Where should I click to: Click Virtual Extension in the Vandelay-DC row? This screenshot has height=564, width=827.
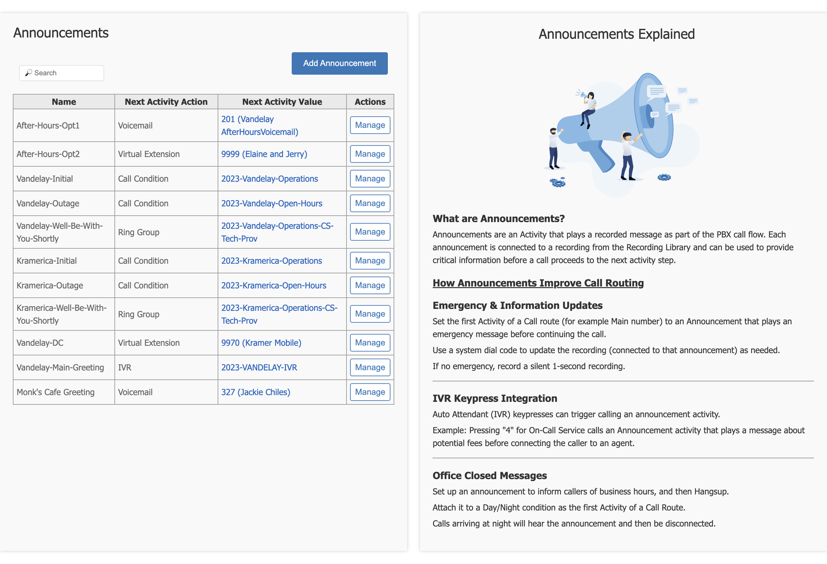click(x=166, y=343)
